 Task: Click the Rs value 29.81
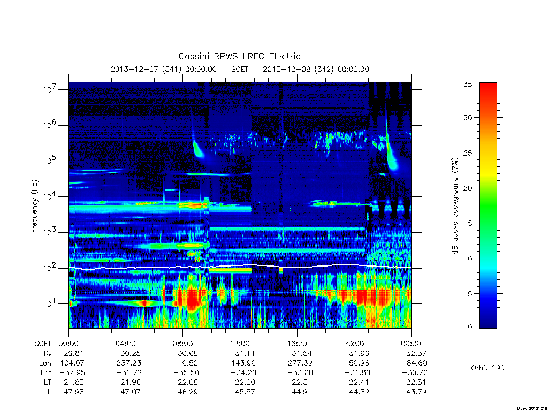pos(74,353)
